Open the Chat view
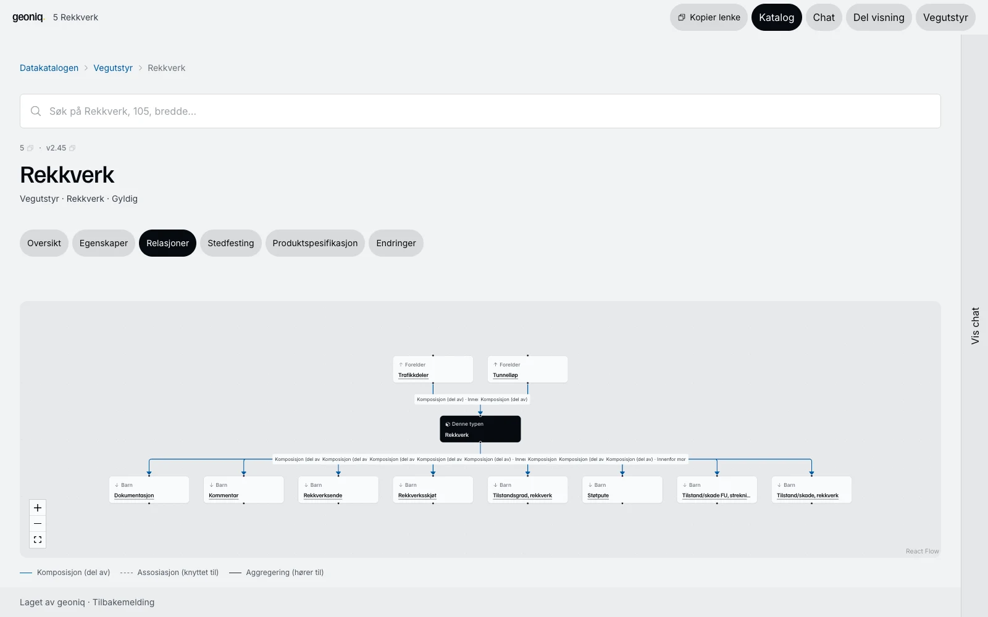 (x=824, y=17)
